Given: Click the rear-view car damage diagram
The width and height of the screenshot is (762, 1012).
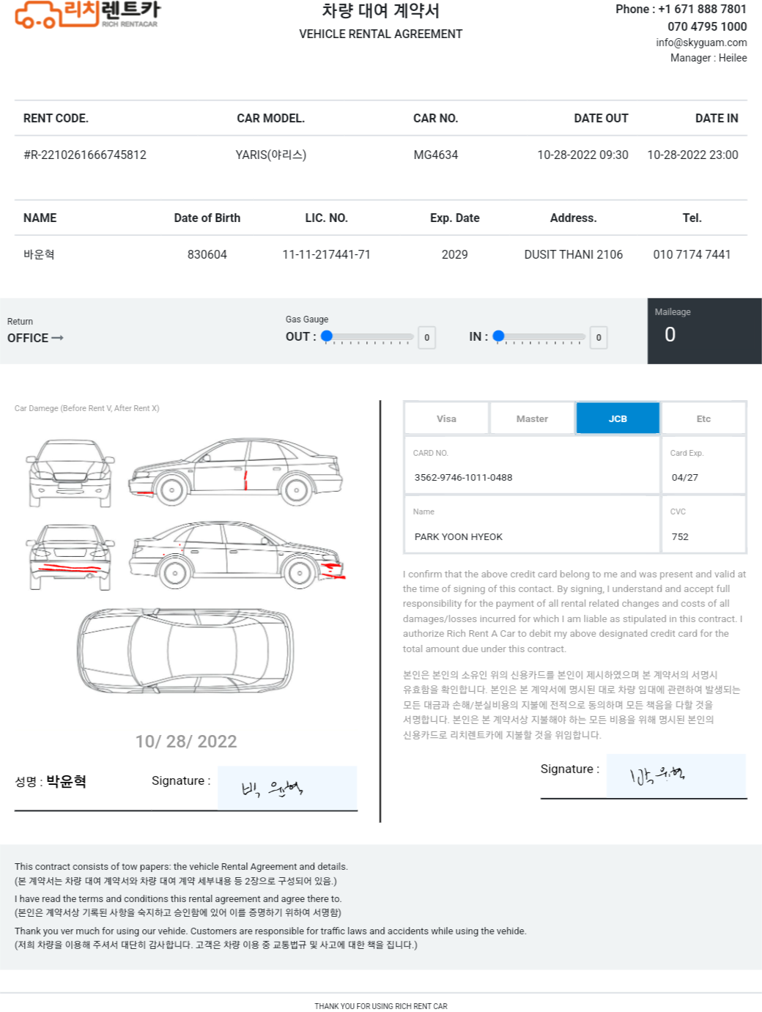Looking at the screenshot, I should (70, 556).
